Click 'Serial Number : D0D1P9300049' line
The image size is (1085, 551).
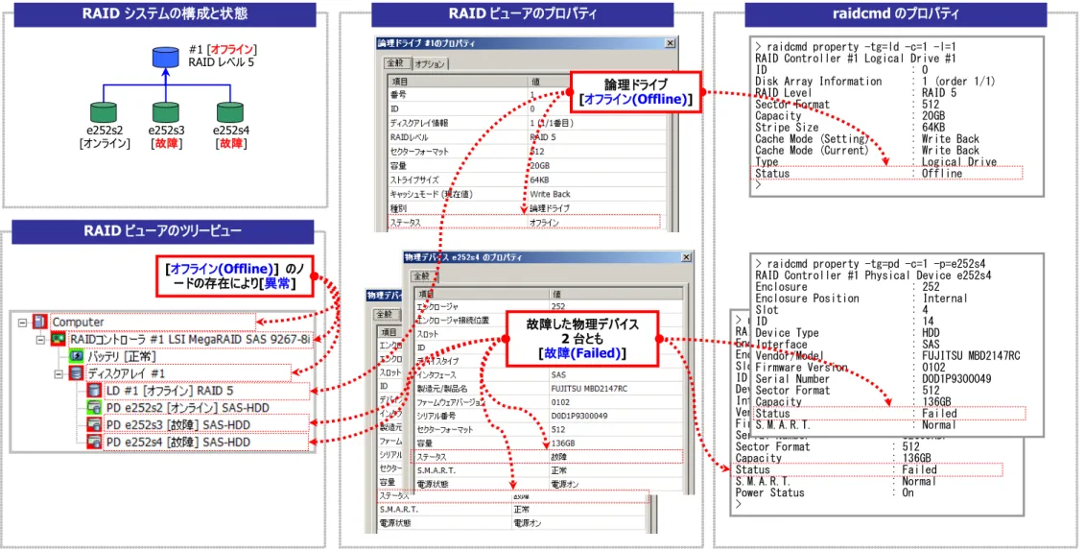pyautogui.click(x=873, y=378)
